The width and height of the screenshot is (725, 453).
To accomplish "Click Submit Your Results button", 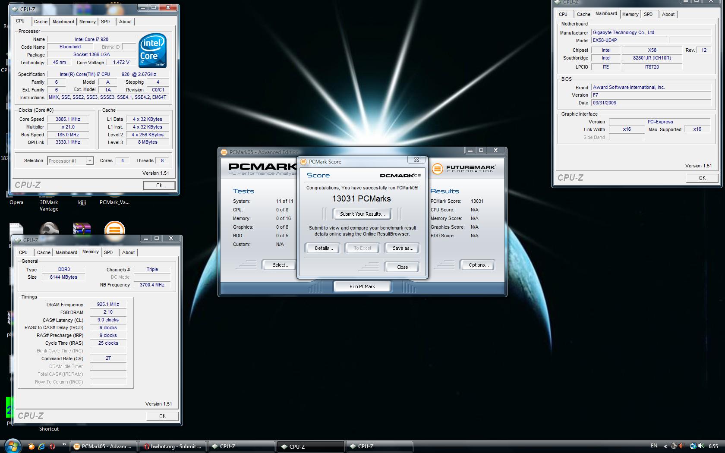I will (362, 214).
